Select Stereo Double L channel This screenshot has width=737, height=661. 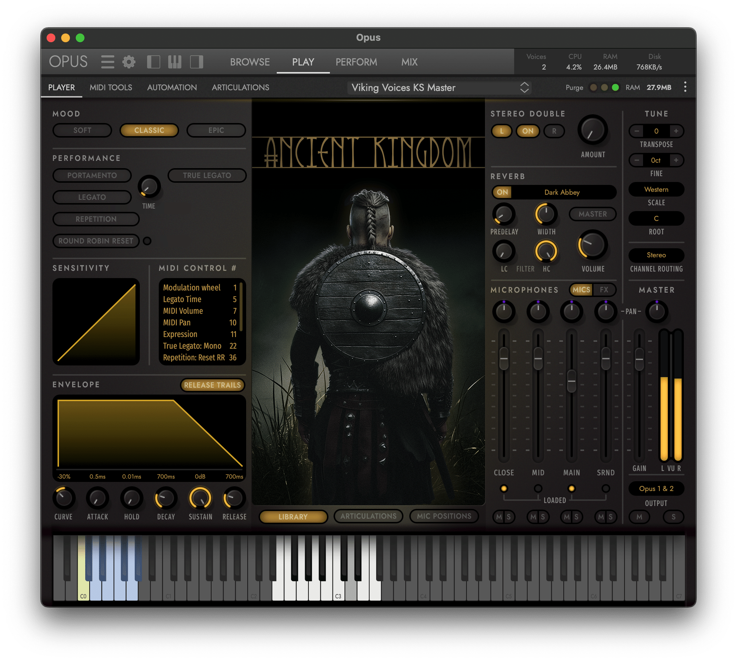coord(502,131)
